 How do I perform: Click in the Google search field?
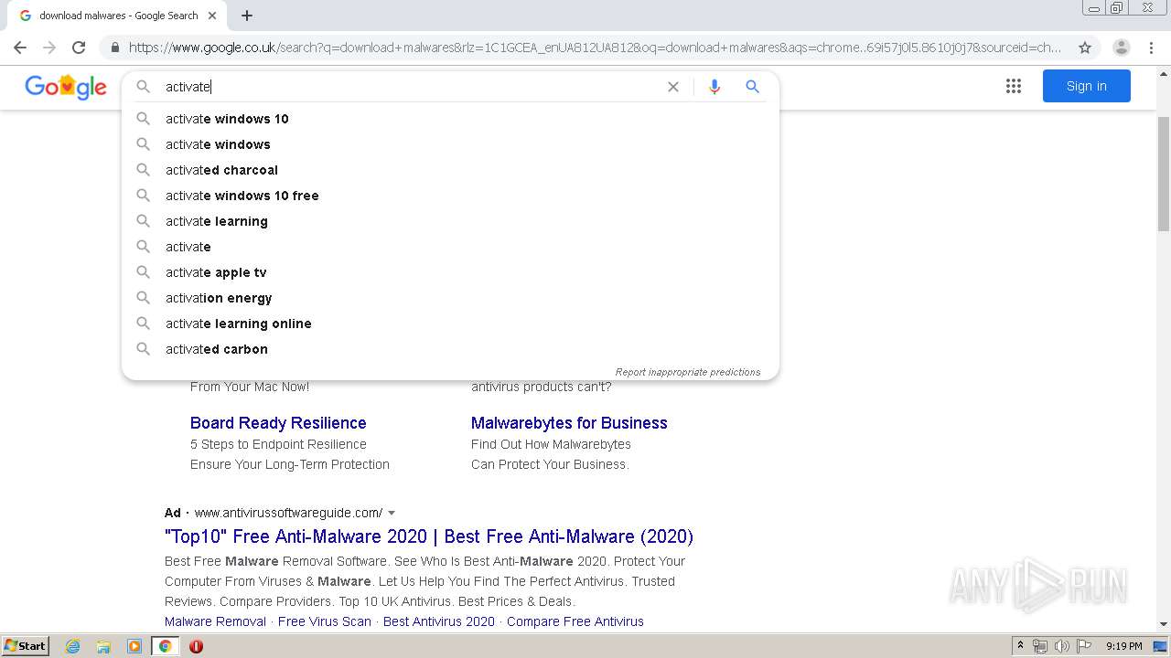coord(412,87)
